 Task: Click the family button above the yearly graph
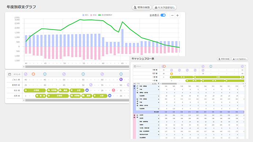(142, 7)
